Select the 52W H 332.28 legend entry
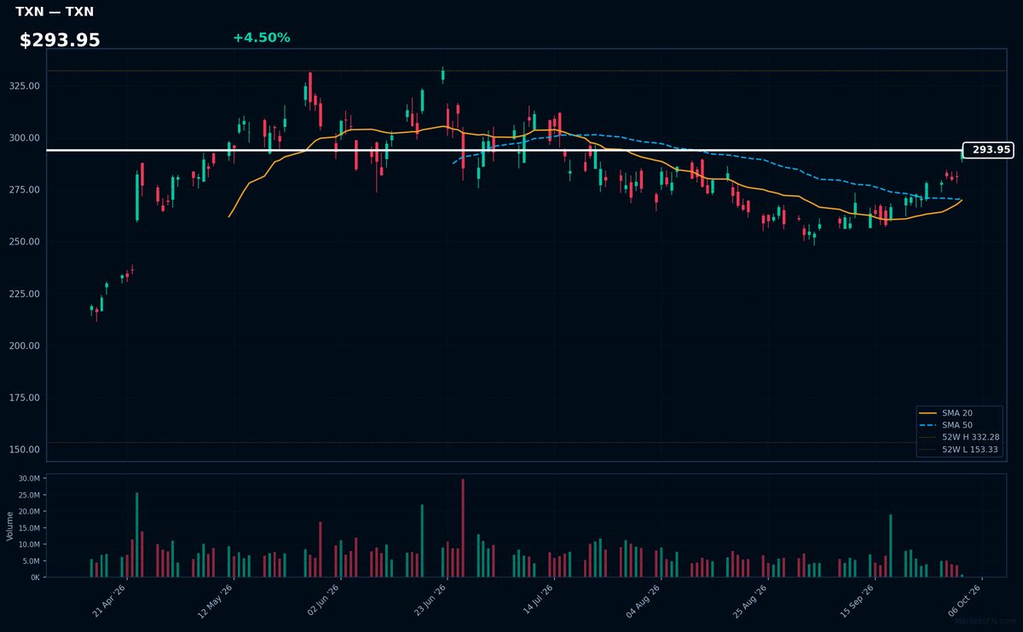The width and height of the screenshot is (1023, 632). [x=959, y=437]
